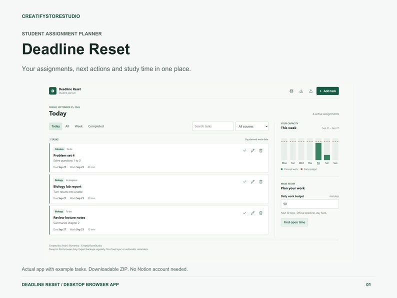Delete the Review lecture notes task
Screen dimensions: 397x298
point(261,213)
